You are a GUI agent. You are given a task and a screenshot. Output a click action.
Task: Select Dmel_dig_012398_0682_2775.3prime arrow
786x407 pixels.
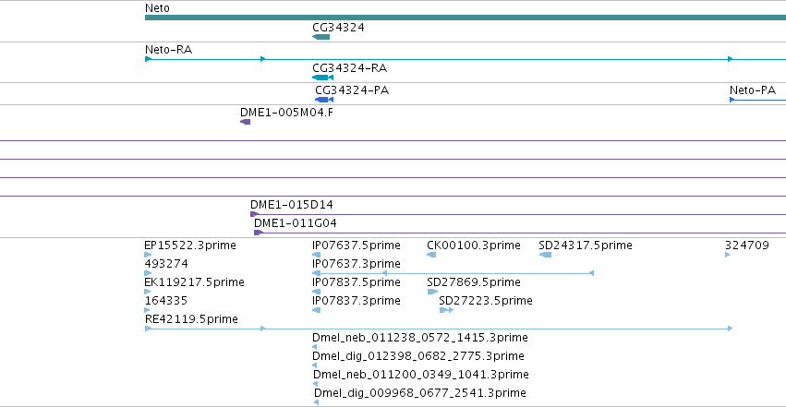314,365
